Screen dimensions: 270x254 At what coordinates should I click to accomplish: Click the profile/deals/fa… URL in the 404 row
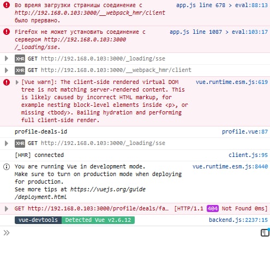coord(98,208)
